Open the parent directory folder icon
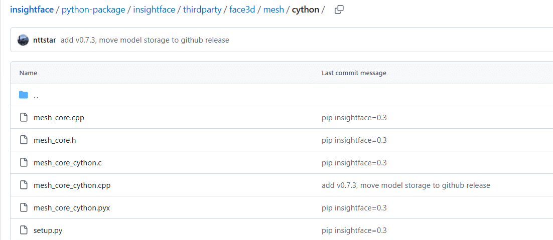The height and width of the screenshot is (240, 553). 23,95
